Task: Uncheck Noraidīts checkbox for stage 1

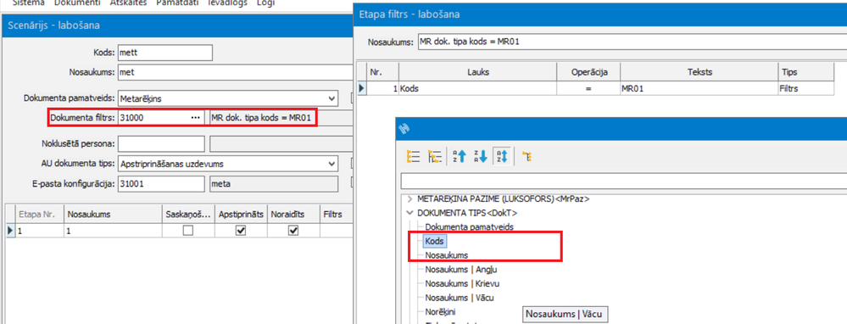Action: coord(293,231)
